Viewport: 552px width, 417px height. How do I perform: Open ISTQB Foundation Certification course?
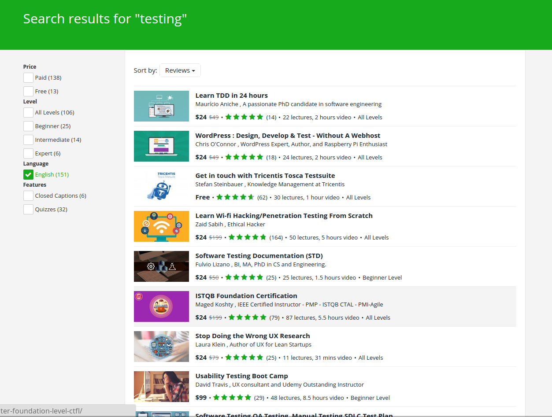coord(246,296)
